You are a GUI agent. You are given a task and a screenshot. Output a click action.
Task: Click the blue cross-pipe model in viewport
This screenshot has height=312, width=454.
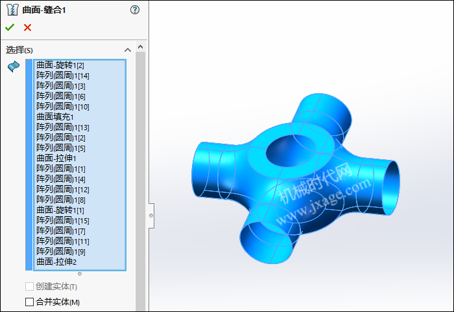pyautogui.click(x=295, y=178)
